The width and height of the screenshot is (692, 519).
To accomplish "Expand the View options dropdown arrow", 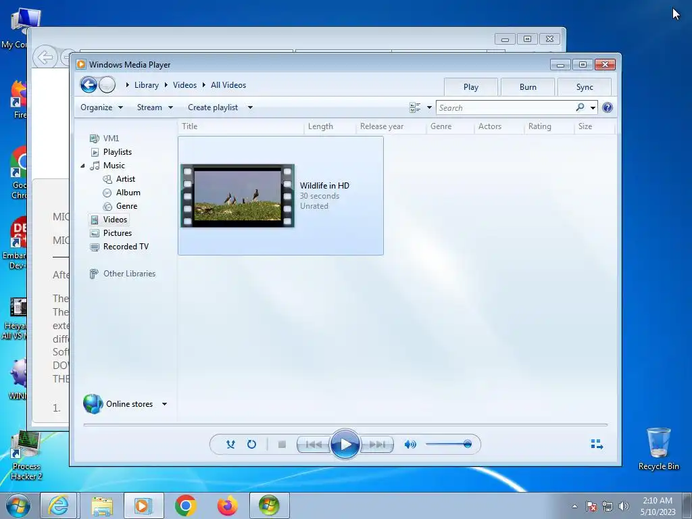I will tap(429, 107).
